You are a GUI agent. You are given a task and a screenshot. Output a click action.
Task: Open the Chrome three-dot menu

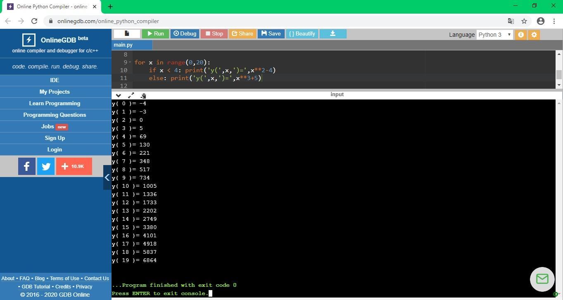coord(554,21)
